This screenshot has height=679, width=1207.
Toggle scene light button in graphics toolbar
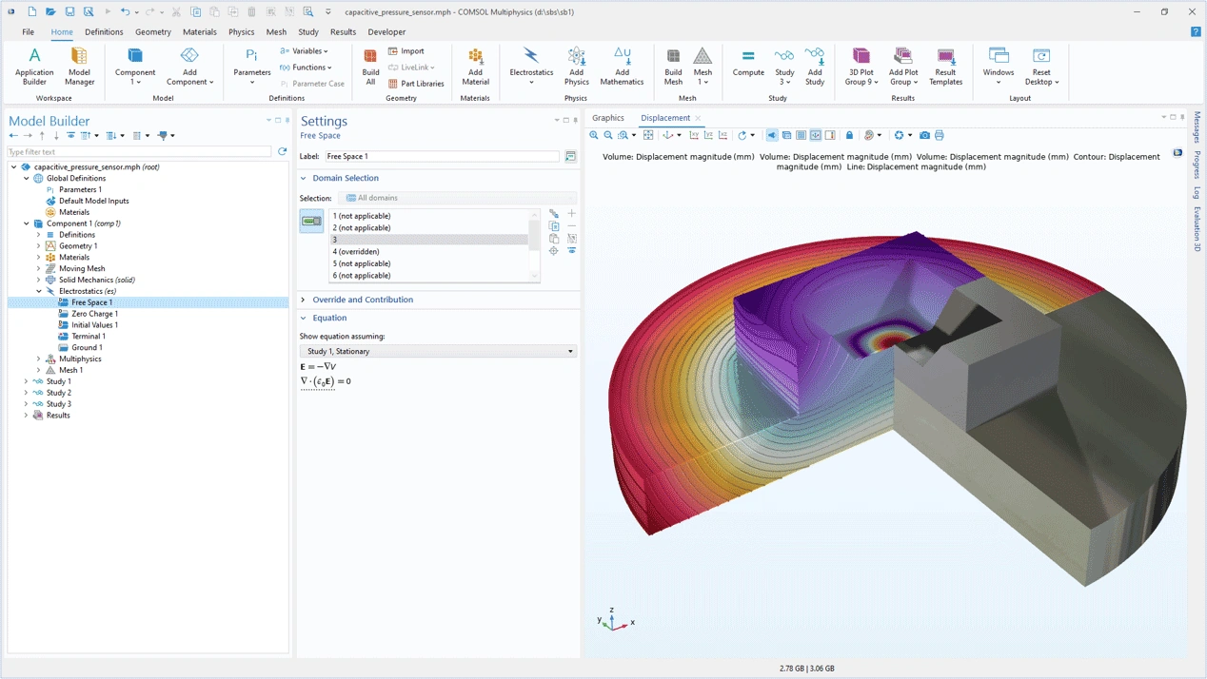[772, 135]
